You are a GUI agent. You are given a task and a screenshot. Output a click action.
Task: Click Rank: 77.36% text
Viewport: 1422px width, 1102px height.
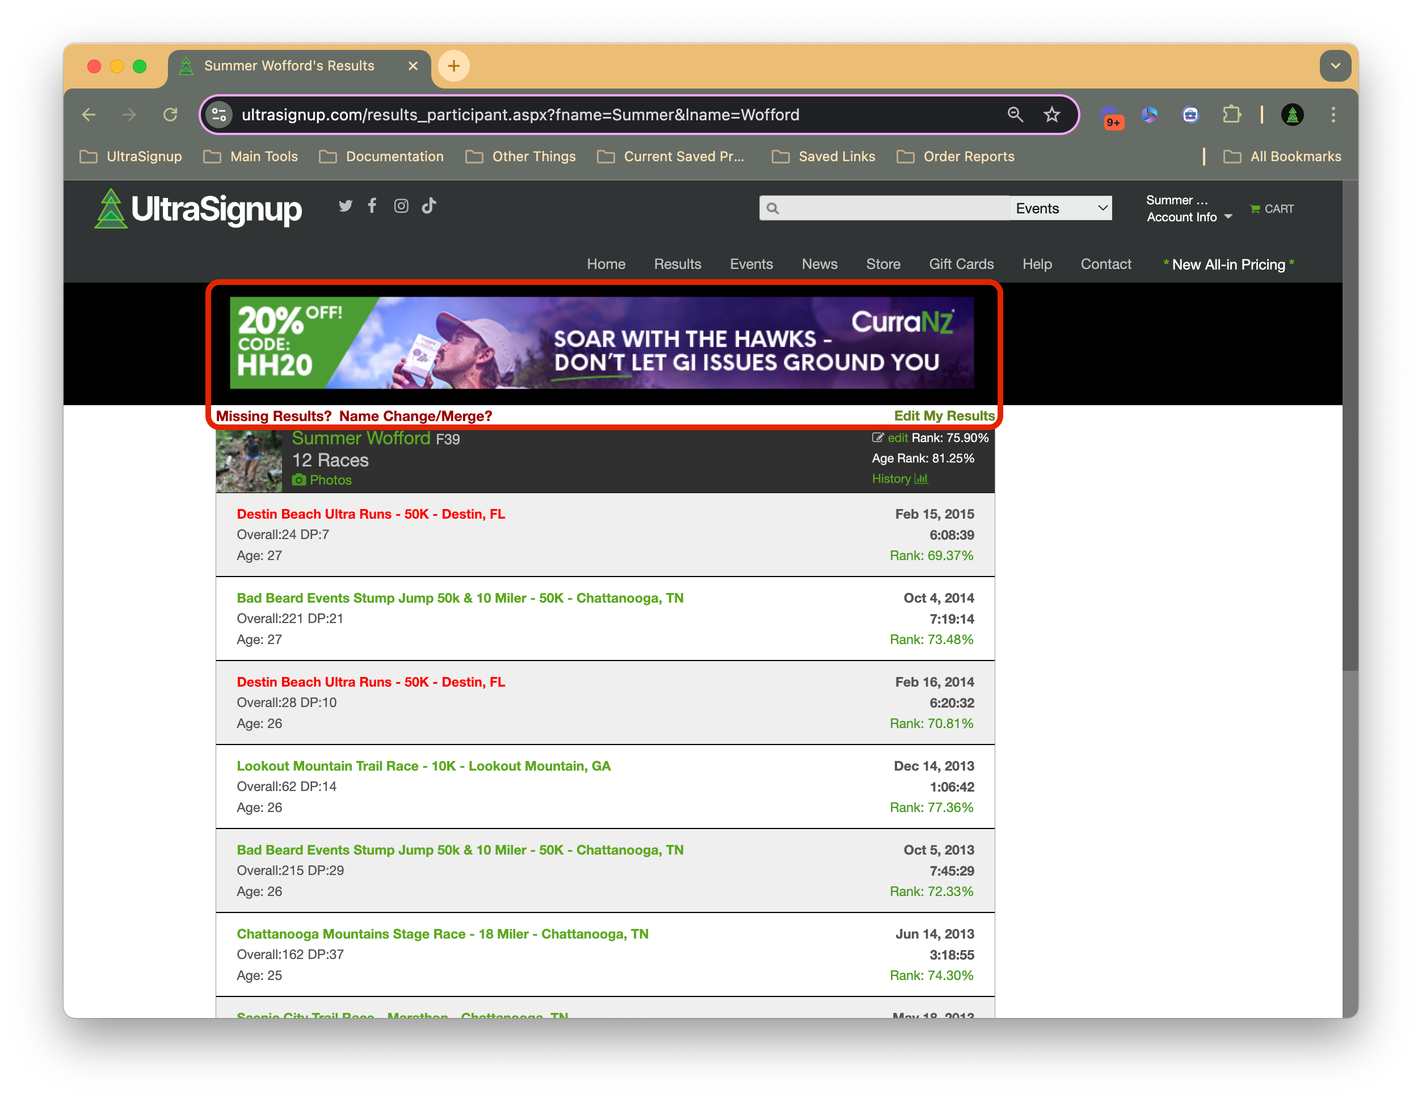point(931,808)
